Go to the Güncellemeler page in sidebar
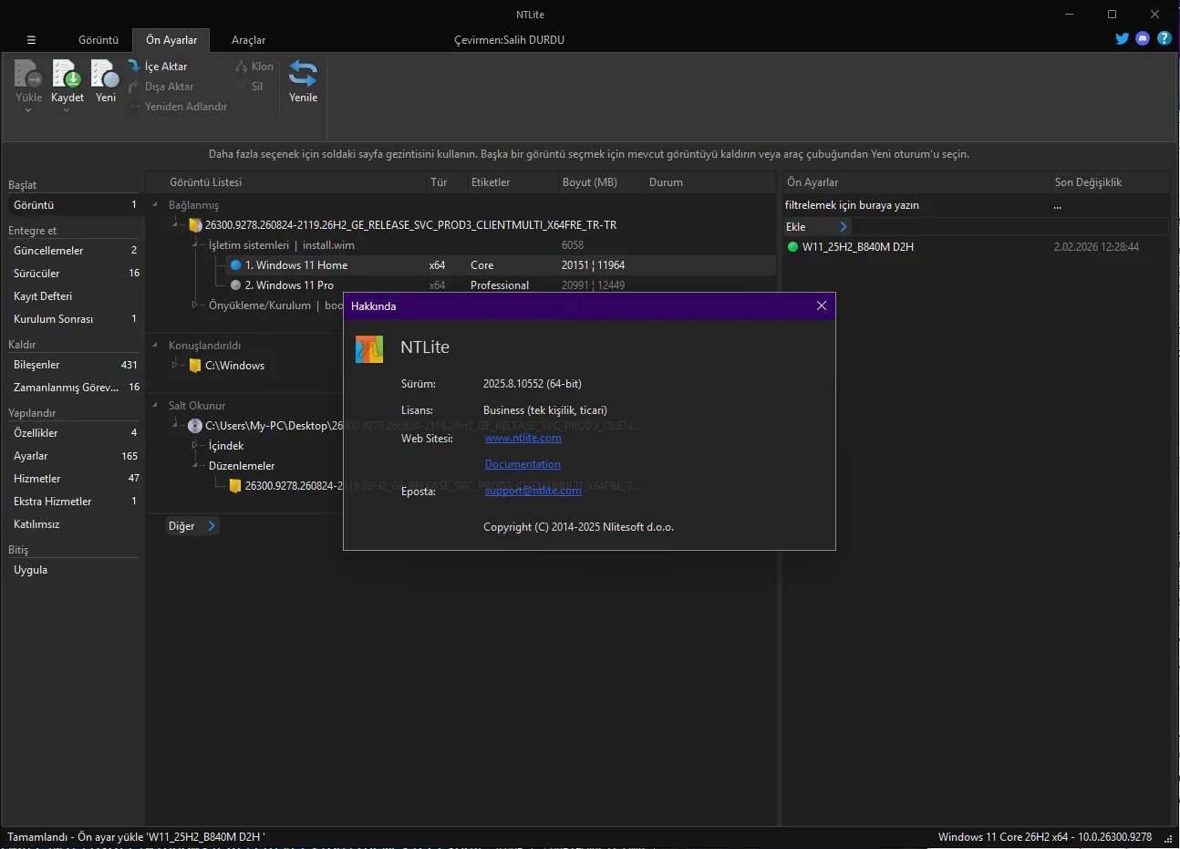The width and height of the screenshot is (1180, 849). (x=74, y=251)
